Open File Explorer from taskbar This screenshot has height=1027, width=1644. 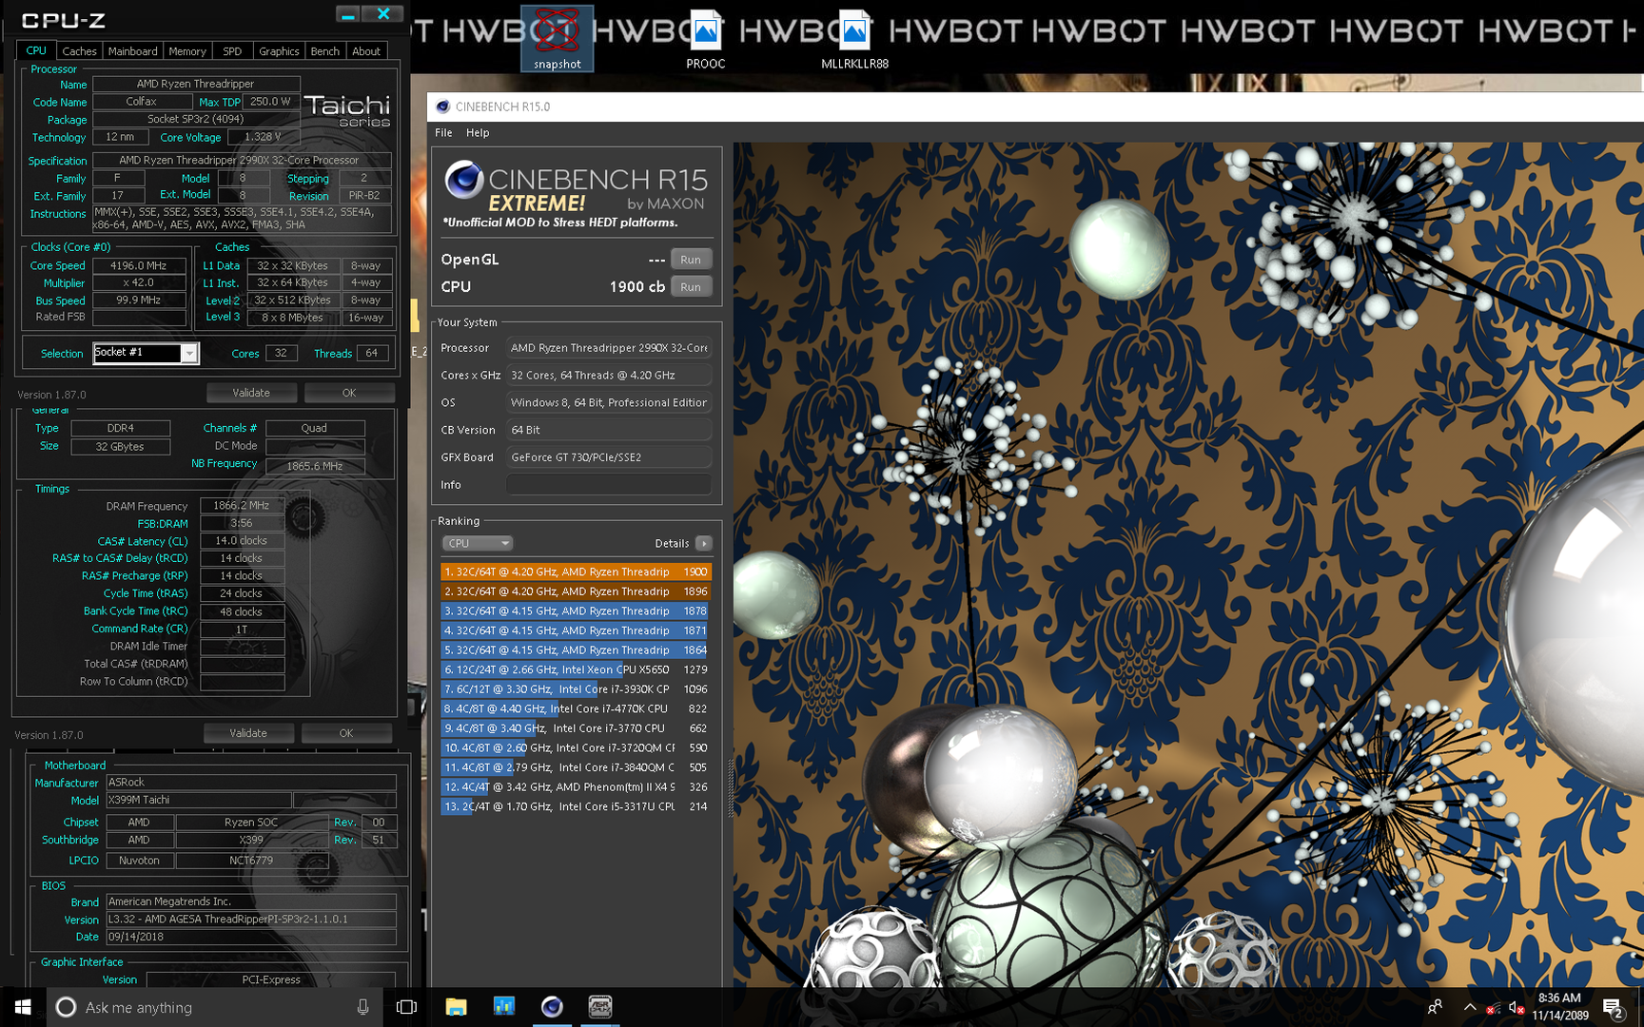[x=456, y=1007]
